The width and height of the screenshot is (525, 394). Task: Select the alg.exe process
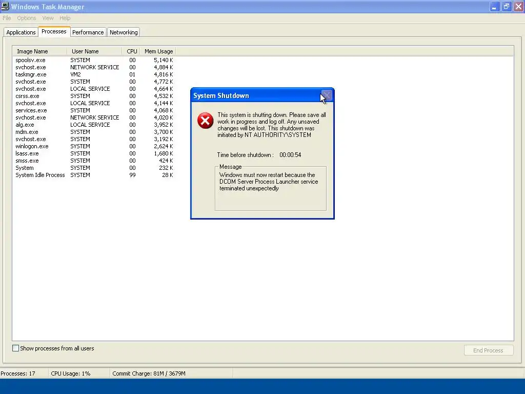pyautogui.click(x=94, y=125)
